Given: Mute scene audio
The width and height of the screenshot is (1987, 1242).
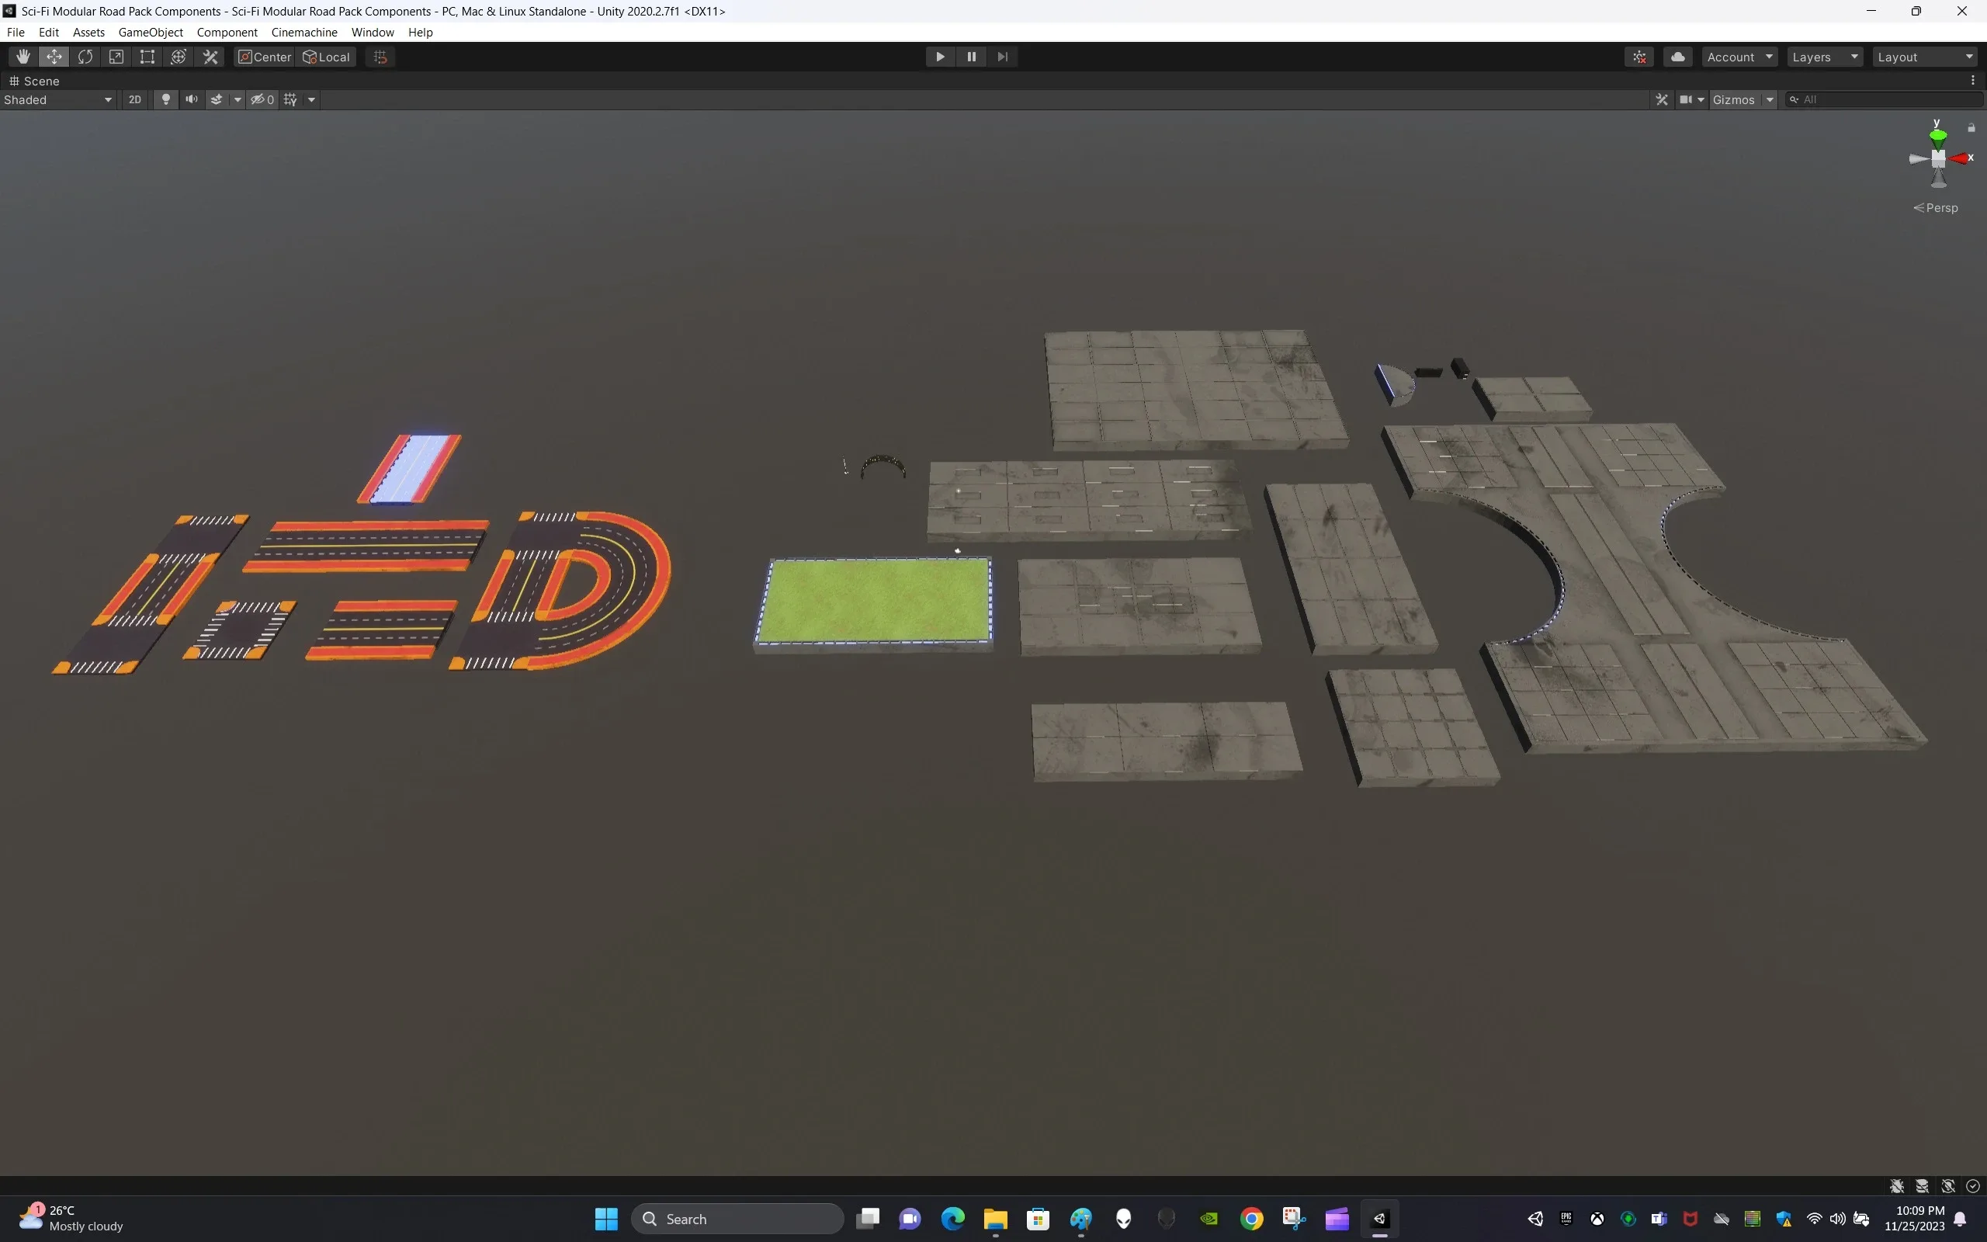Looking at the screenshot, I should [x=190, y=99].
